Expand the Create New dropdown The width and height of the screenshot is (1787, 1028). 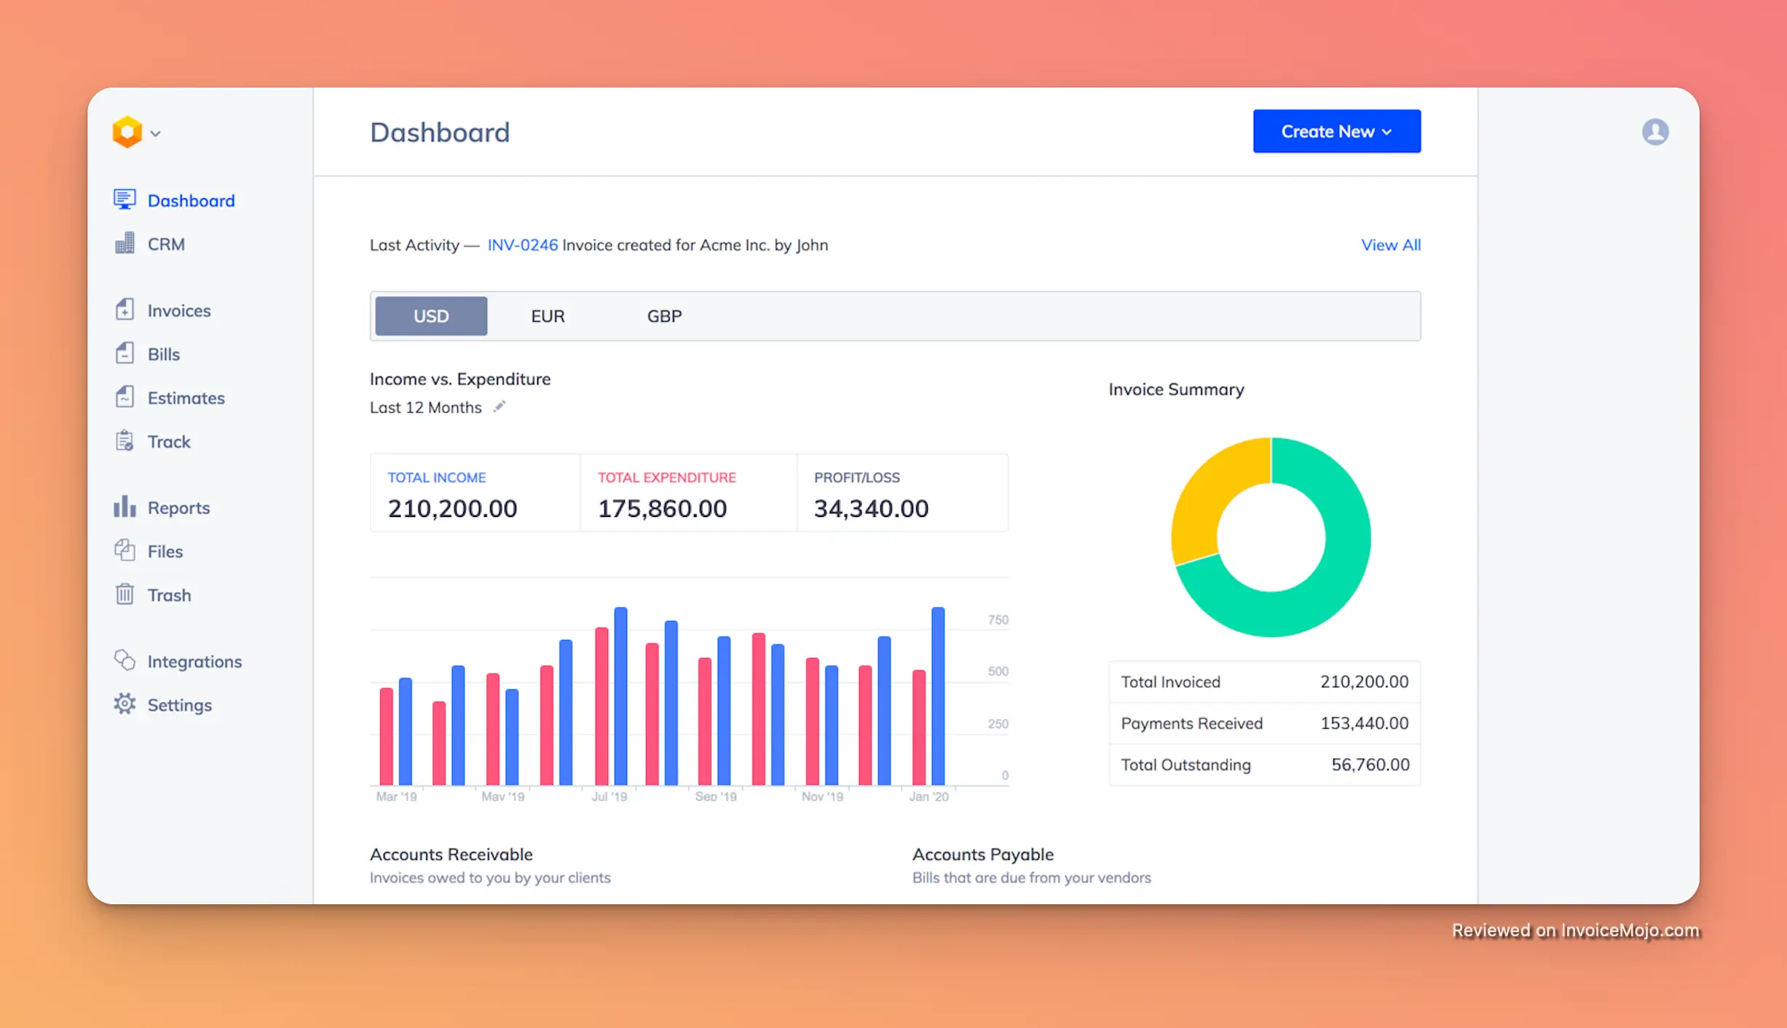1336,132
